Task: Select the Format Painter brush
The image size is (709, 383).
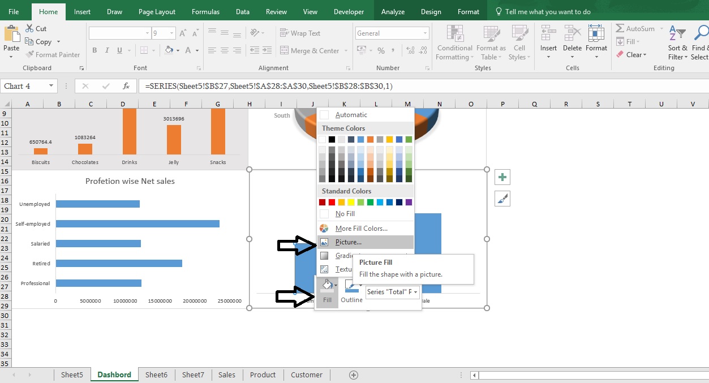Action: (29, 54)
